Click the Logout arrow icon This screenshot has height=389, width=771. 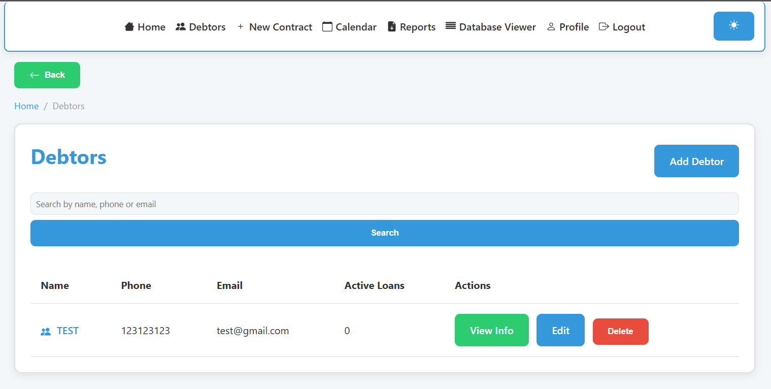[x=604, y=26]
